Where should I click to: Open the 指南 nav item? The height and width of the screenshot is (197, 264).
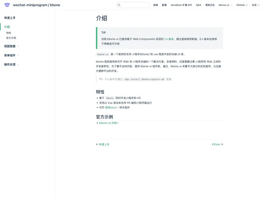tap(155, 5)
